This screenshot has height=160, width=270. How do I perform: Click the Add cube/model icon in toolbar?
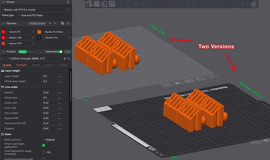point(89,4)
